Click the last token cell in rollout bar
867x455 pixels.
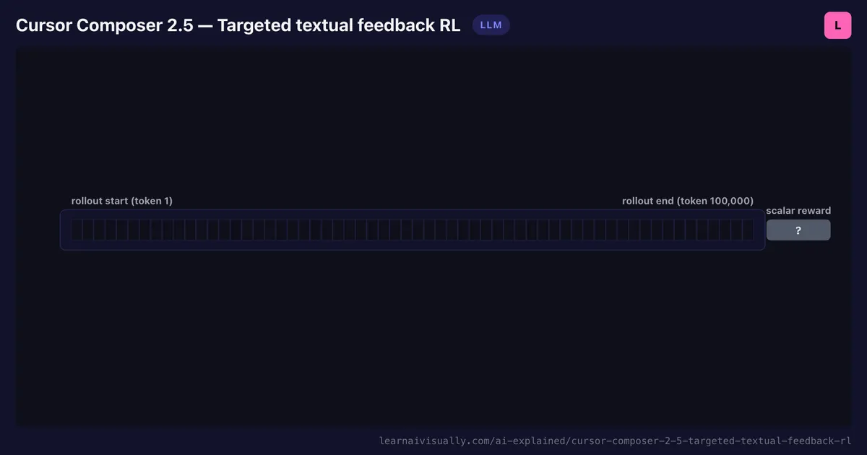[748, 230]
